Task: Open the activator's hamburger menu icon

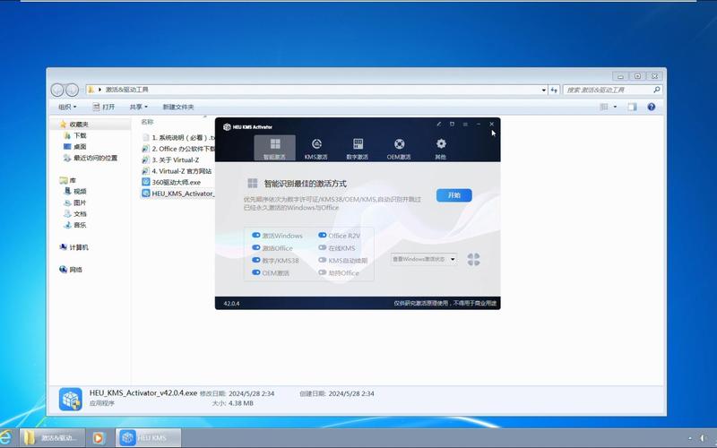Action: (465, 124)
